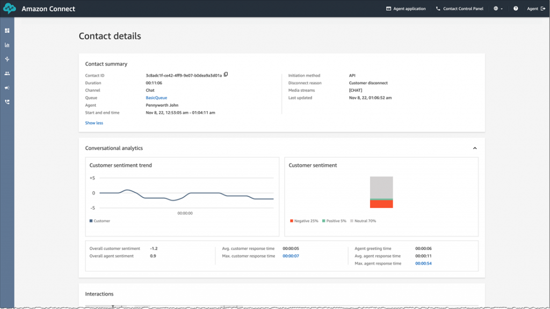Open the Agent application
This screenshot has height=309, width=550.
point(406,9)
